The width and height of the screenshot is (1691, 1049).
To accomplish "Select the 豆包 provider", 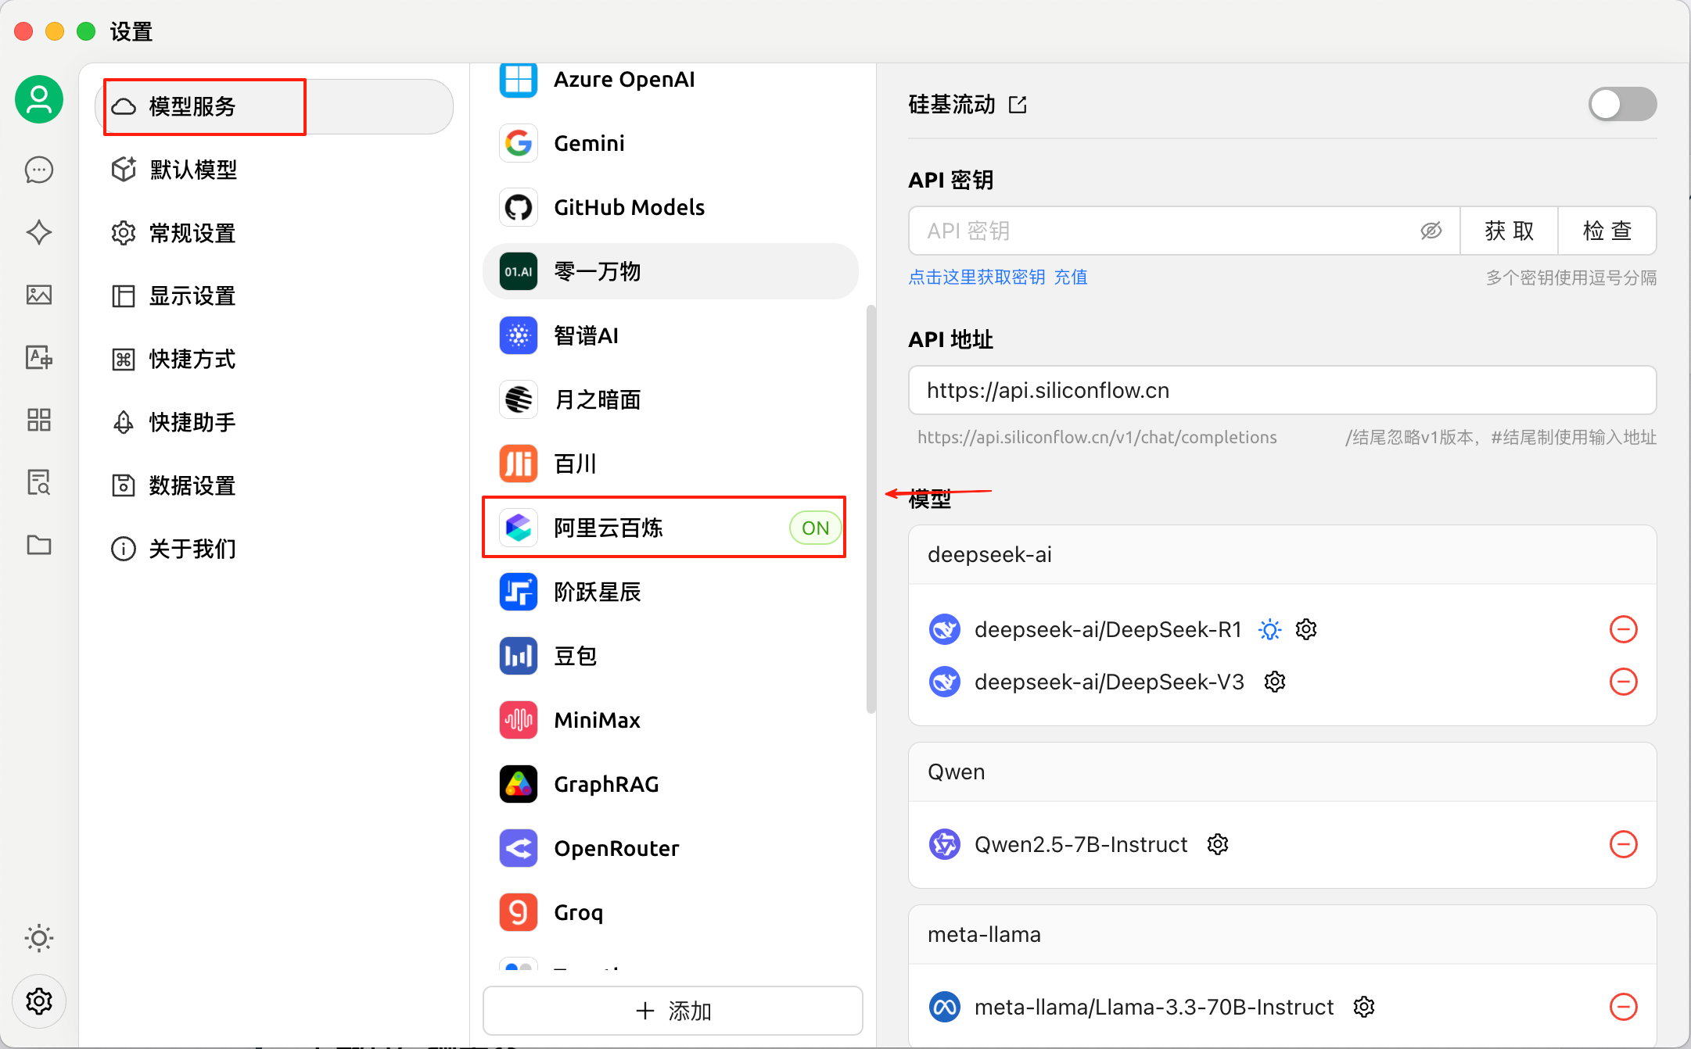I will tap(670, 656).
